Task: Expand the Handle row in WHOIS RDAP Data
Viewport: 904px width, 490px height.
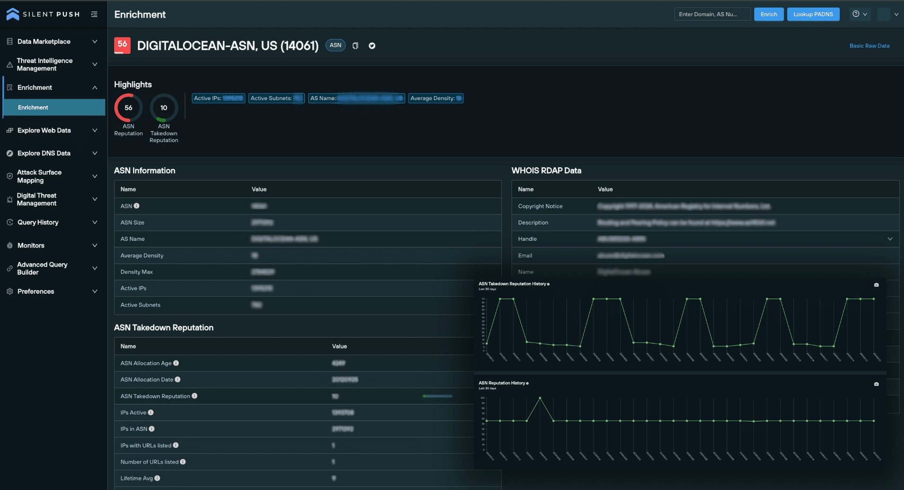Action: point(890,239)
